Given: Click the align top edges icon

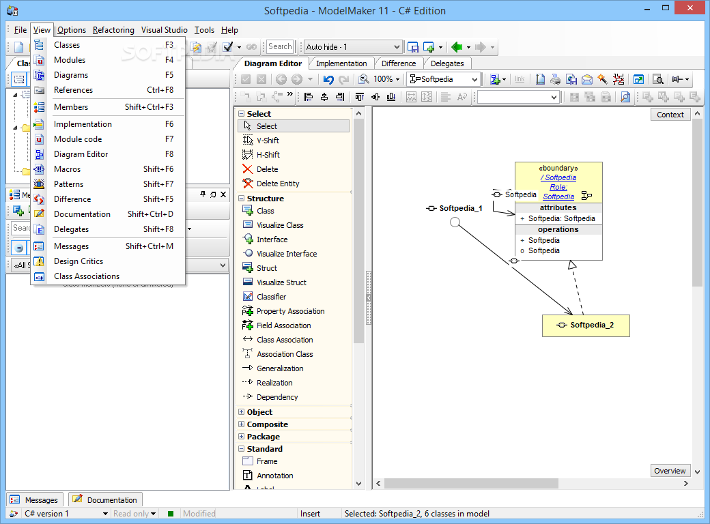Looking at the screenshot, I should [360, 97].
